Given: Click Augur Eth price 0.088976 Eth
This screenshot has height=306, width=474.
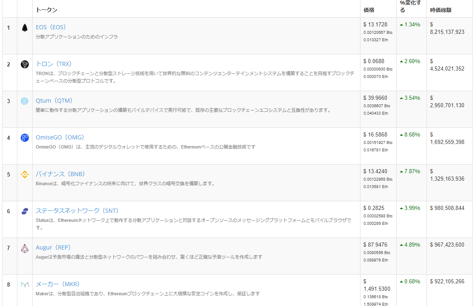Looking at the screenshot, I should [376, 260].
